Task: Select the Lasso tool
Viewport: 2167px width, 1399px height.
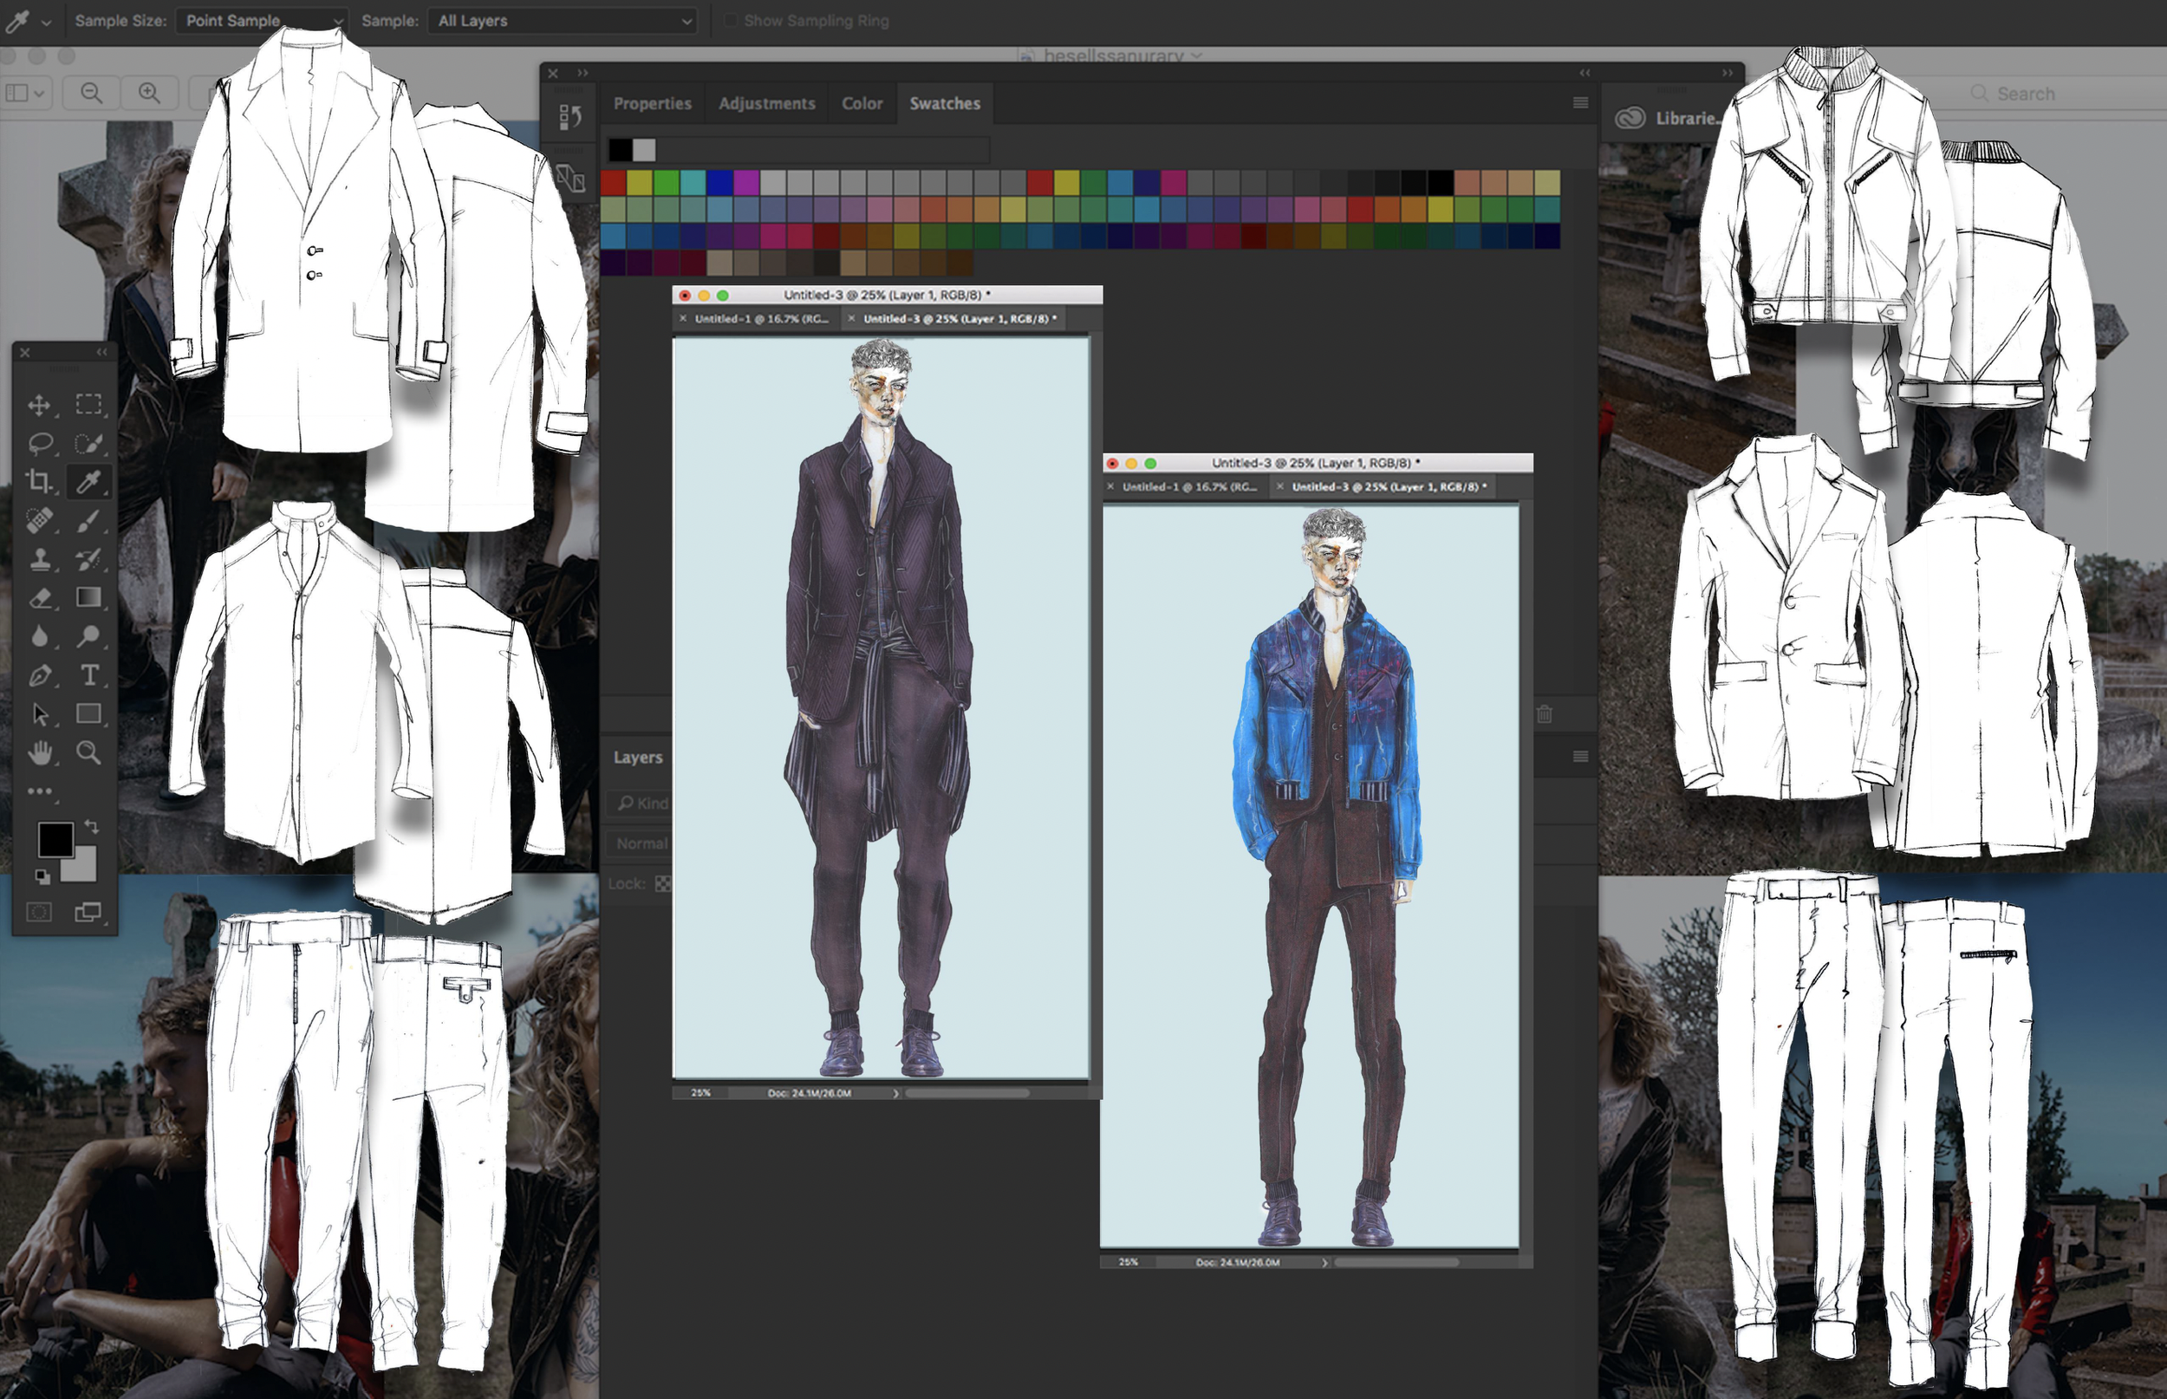Action: (39, 443)
